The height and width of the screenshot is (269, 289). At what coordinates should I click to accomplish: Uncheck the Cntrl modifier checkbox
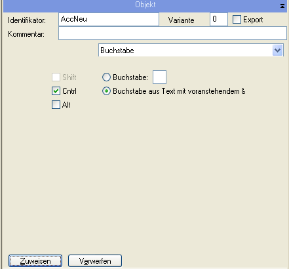click(56, 91)
